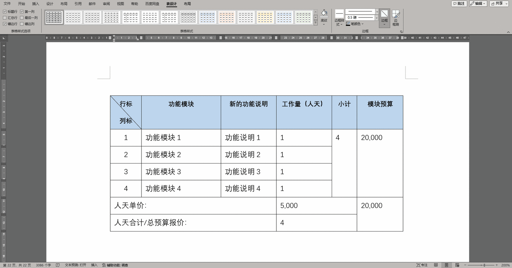This screenshot has height=268, width=512.
Task: Uncheck the 标题行 header row checkbox
Action: pyautogui.click(x=5, y=11)
